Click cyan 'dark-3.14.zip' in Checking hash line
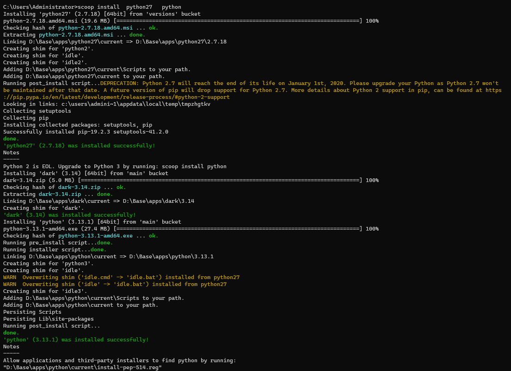 (79, 187)
